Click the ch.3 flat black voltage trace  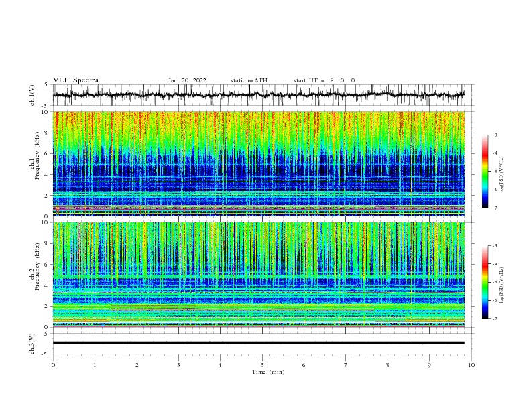tap(258, 343)
